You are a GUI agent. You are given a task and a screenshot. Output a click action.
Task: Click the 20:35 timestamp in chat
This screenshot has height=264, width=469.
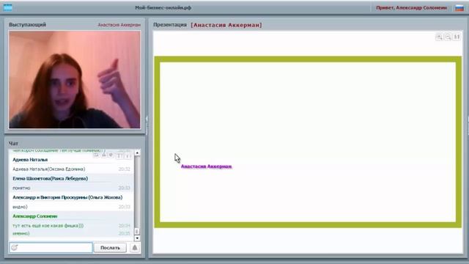[x=124, y=233]
